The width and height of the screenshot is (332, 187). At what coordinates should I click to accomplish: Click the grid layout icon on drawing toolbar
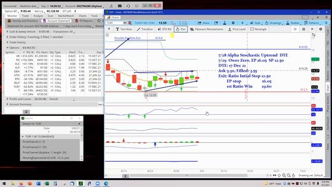click(303, 29)
